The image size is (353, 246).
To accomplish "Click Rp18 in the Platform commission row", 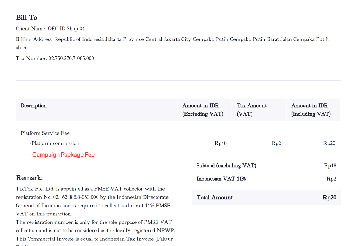I will click(x=221, y=143).
